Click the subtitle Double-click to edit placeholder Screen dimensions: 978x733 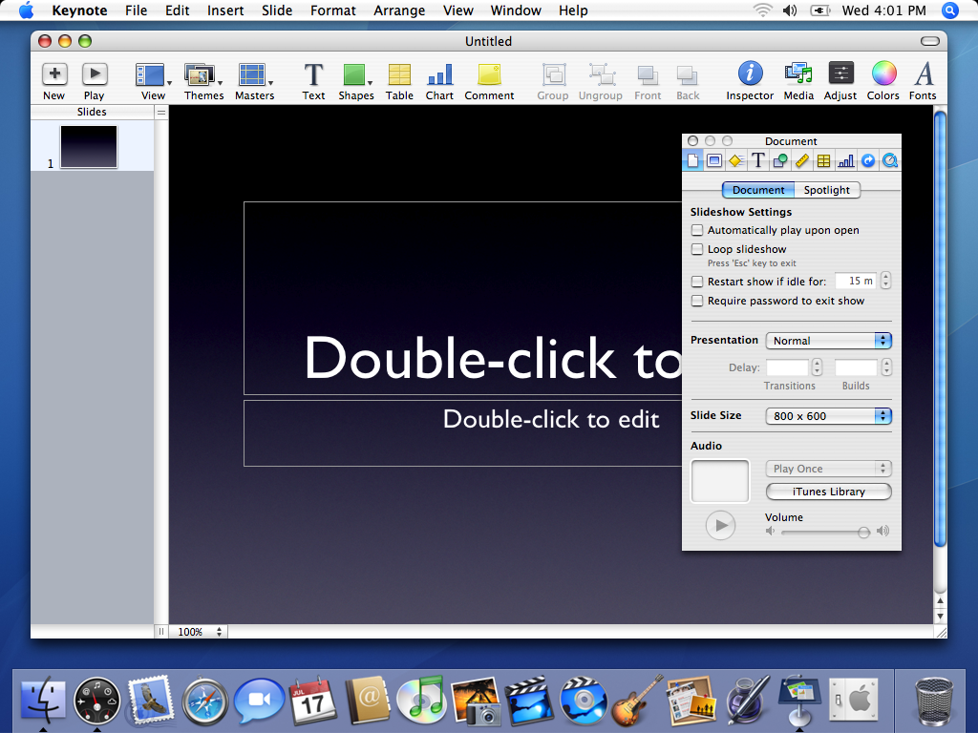[551, 420]
